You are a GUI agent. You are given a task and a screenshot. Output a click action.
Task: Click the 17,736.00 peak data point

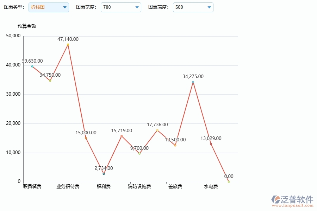pyautogui.click(x=157, y=130)
